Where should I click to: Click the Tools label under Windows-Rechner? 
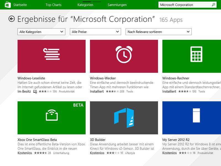pos(202,92)
